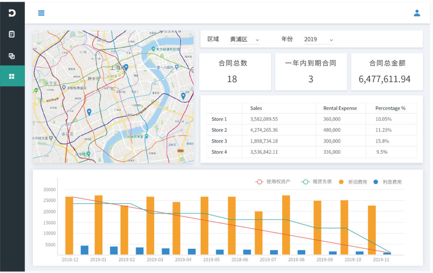433x273 pixels.
Task: Click the 9.5% percentage cell
Action: [x=382, y=152]
